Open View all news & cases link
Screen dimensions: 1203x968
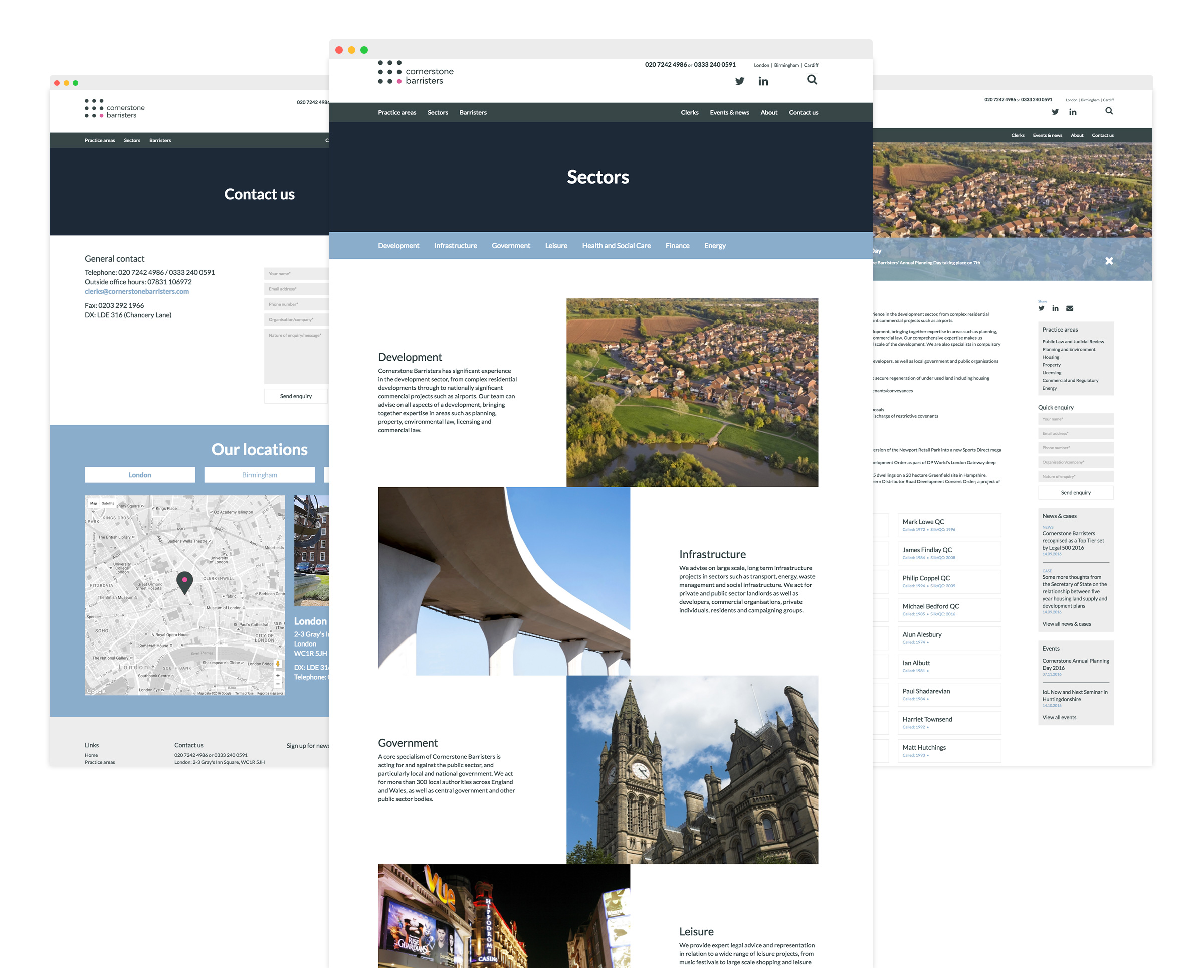[x=1066, y=624]
